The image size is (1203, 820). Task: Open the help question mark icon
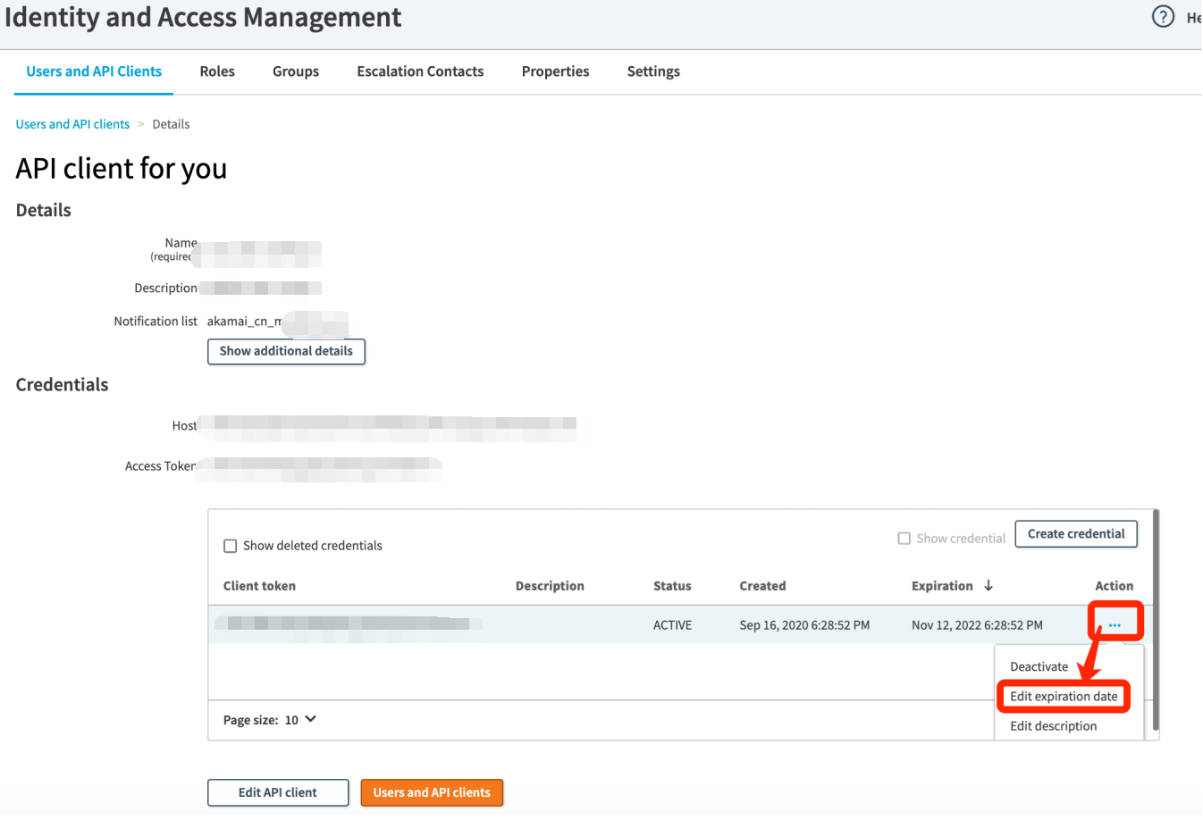[x=1163, y=16]
